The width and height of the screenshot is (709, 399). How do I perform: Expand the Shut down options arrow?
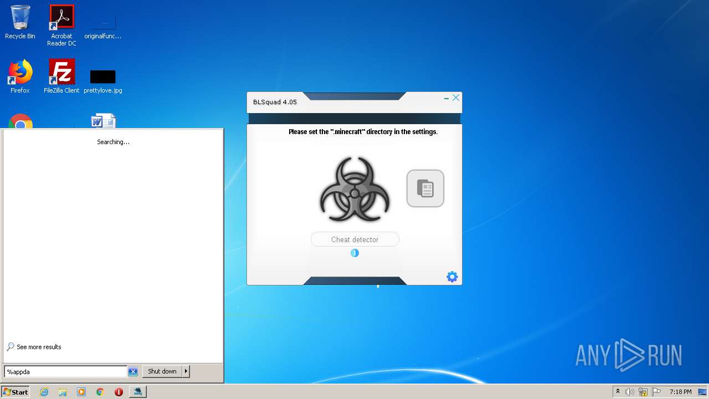pyautogui.click(x=186, y=371)
